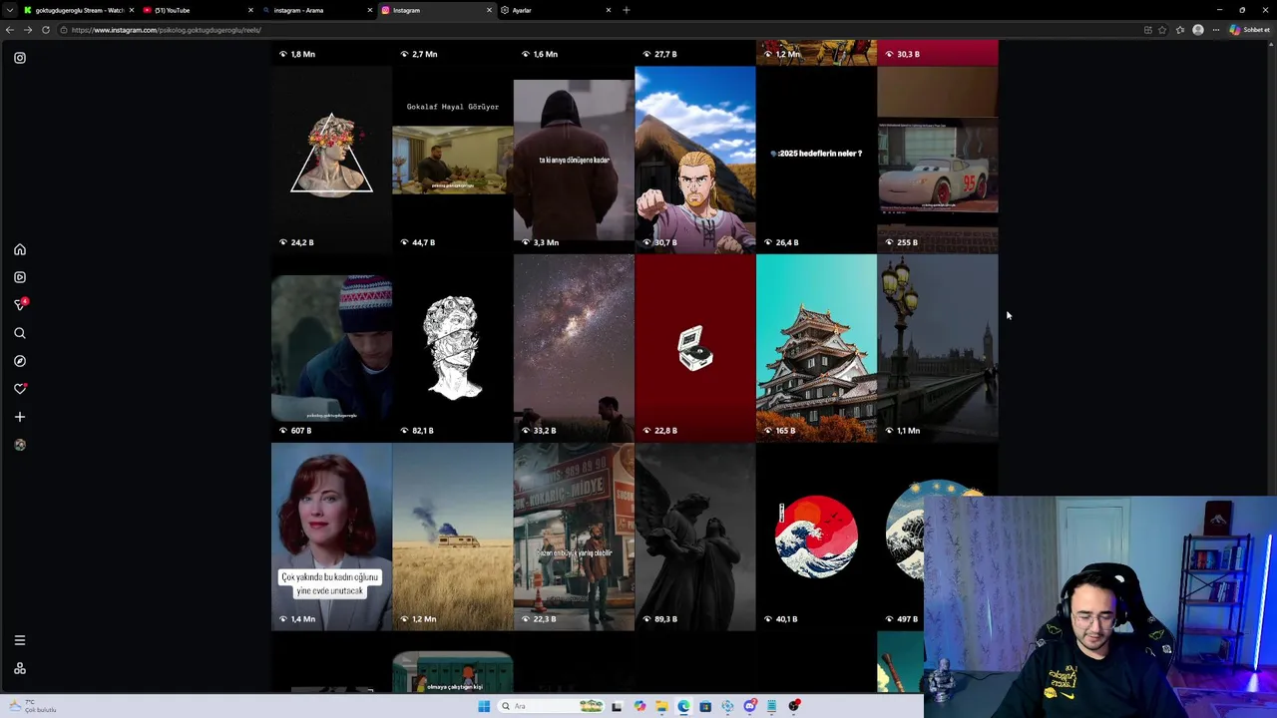
Task: Switch to the goktugdugeroglu Stream tab
Action: [80, 10]
